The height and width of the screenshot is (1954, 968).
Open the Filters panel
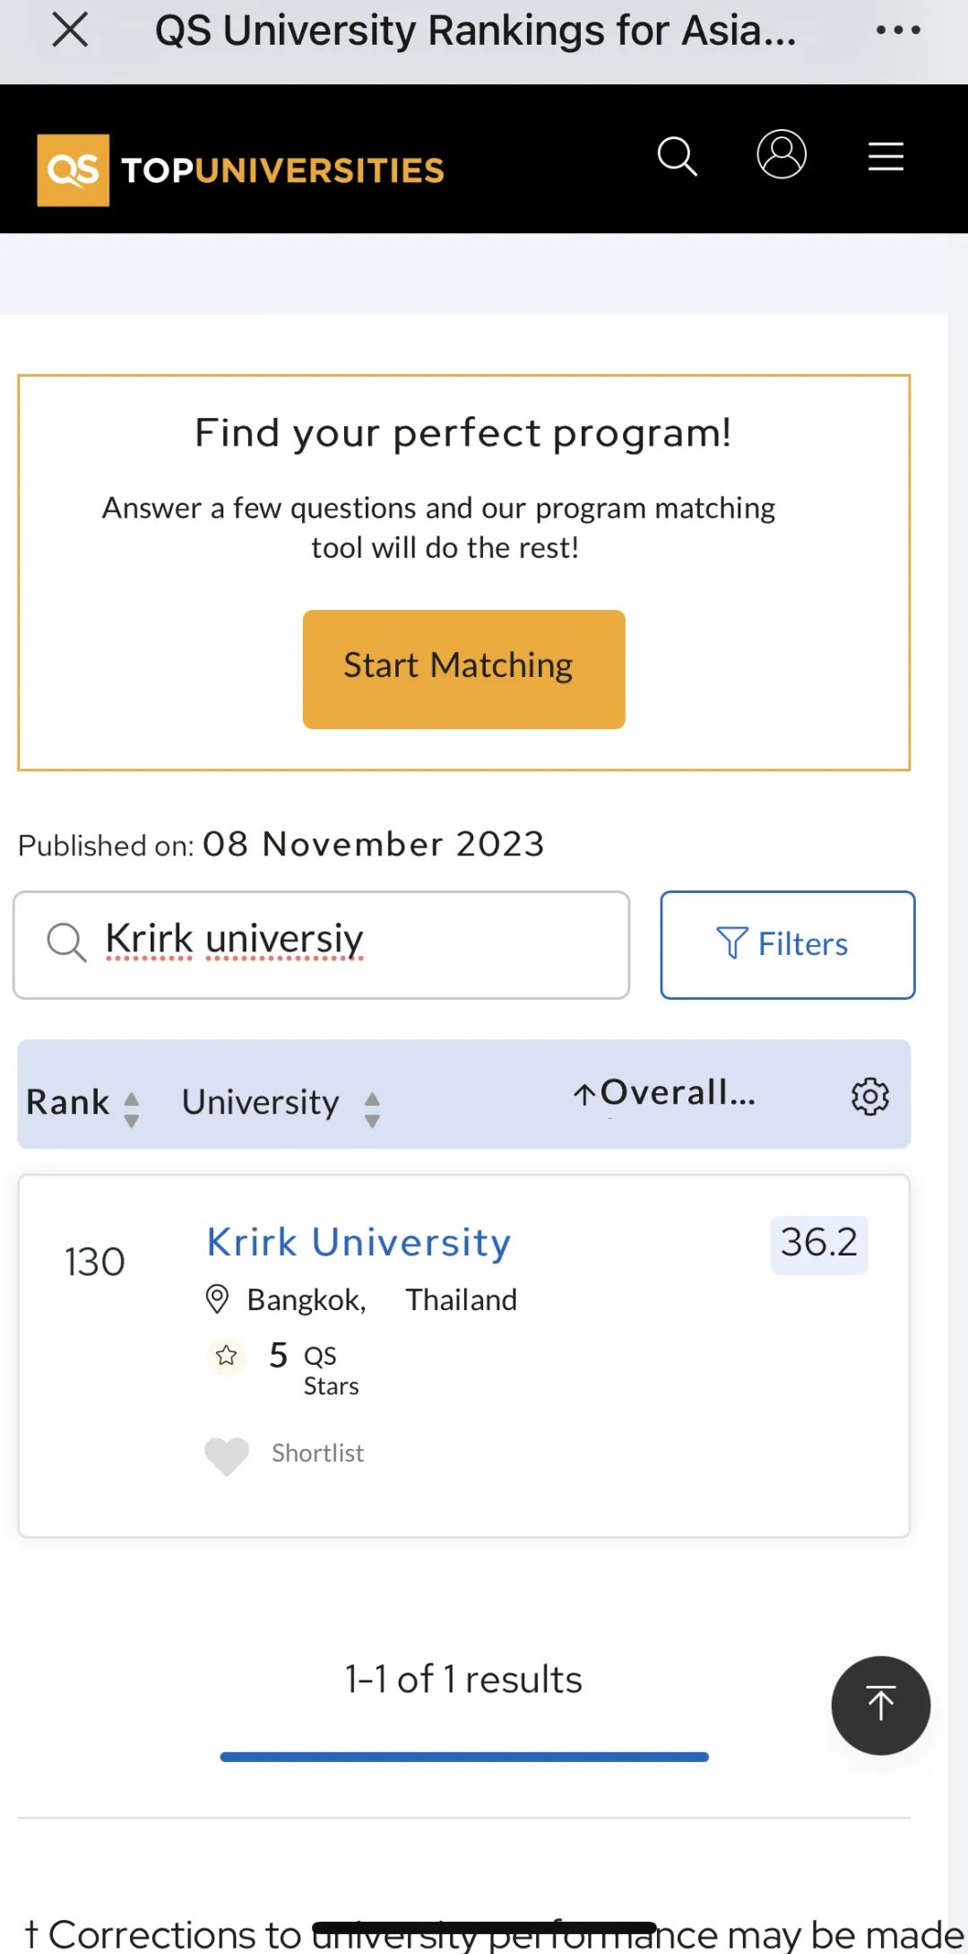pyautogui.click(x=787, y=944)
